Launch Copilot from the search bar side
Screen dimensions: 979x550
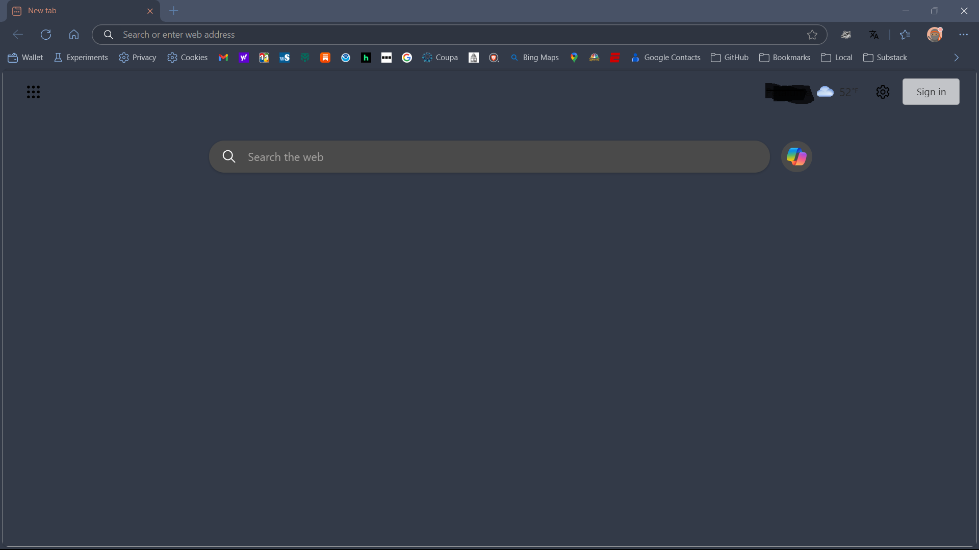796,157
